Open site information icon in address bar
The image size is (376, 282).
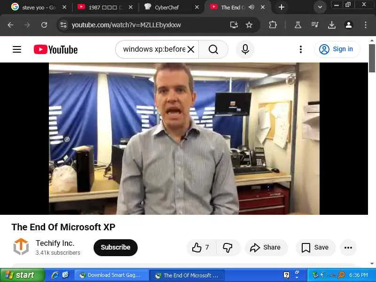[63, 25]
